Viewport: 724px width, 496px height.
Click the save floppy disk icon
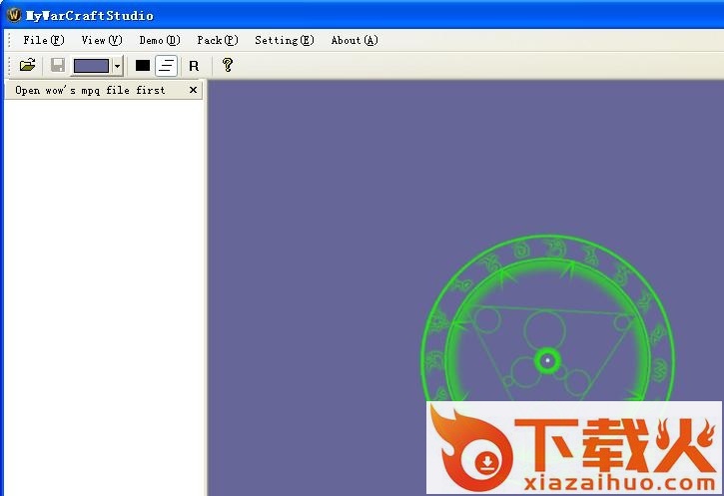pyautogui.click(x=57, y=65)
